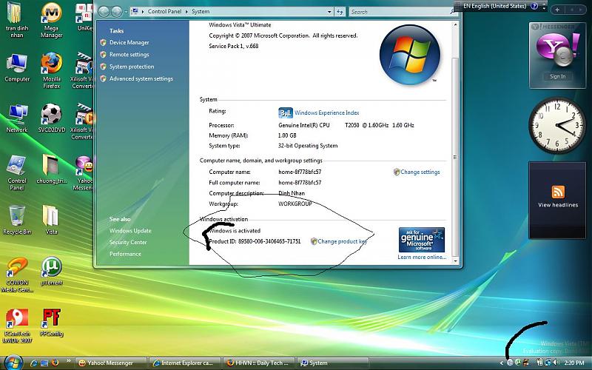Click the Windows Start orb

[x=13, y=362]
